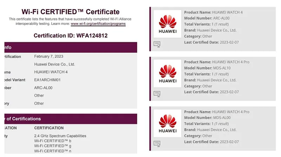Click '1 result' link in ARC-AL00 card

[220, 24]
